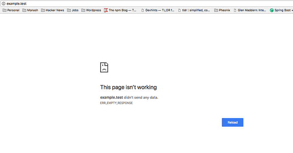Screen dimensions: 293x153
Task: Open the Personal bookmarks folder
Action: (x=11, y=10)
